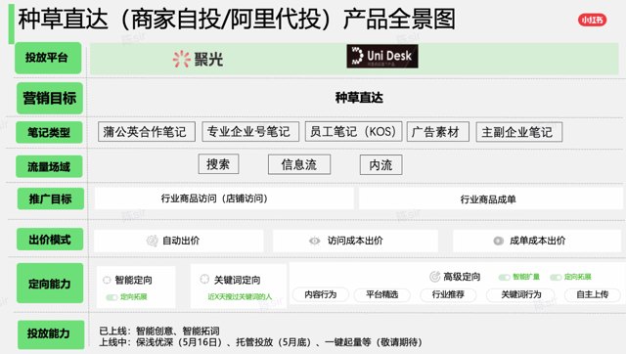Click the 已上线：智能创意、智能拓词 line
Screen dimensions: 626x354
click(x=159, y=331)
